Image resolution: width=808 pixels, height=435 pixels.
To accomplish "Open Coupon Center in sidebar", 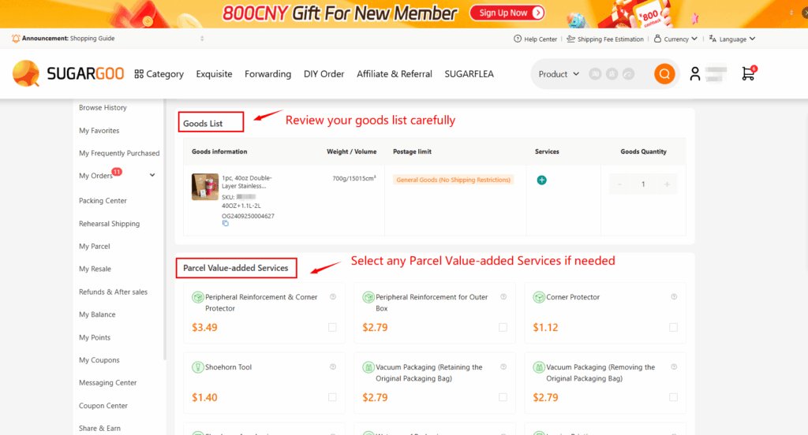I will [103, 406].
